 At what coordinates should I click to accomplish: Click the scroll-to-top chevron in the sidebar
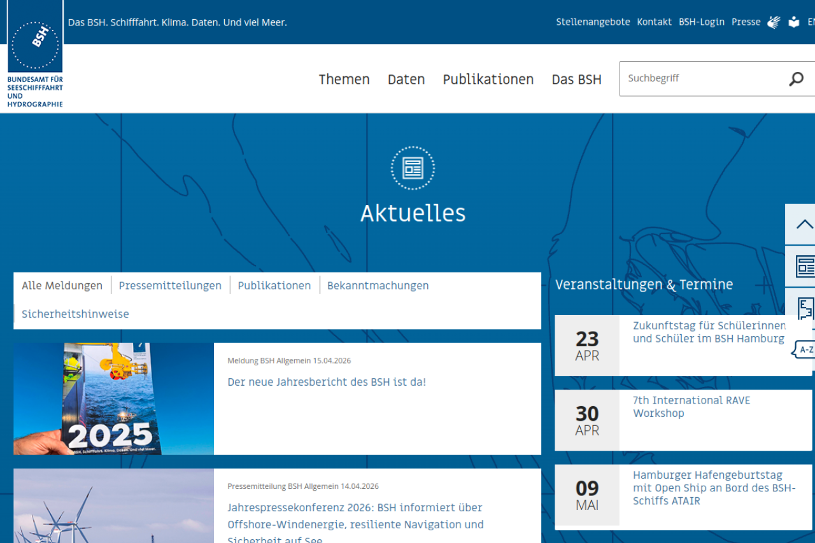804,224
